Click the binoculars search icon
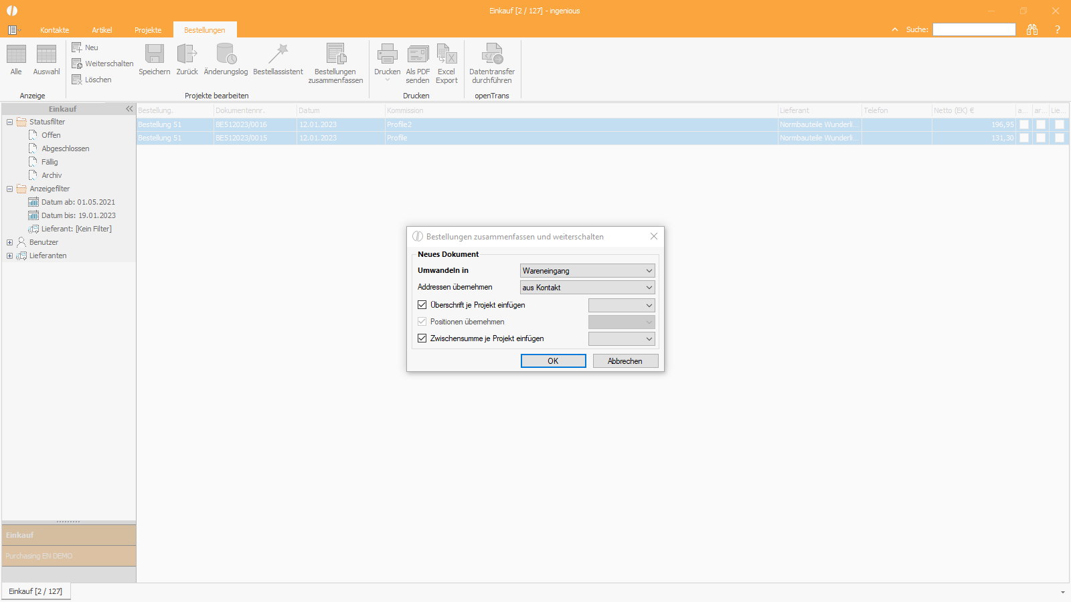Image resolution: width=1071 pixels, height=602 pixels. tap(1032, 29)
